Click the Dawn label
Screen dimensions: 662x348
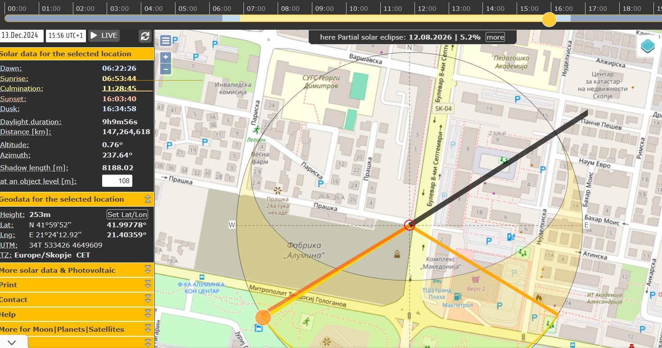tap(11, 68)
